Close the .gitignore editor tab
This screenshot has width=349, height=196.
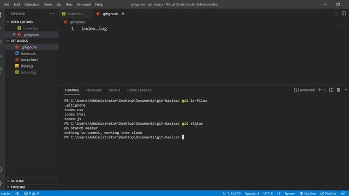(x=123, y=14)
